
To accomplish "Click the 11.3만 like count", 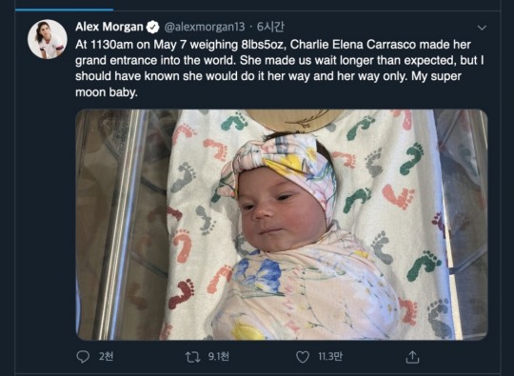I will (x=330, y=357).
